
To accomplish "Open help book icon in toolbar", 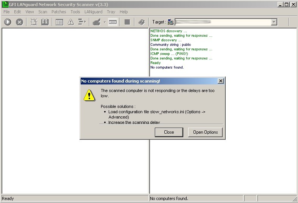I will coord(142,22).
